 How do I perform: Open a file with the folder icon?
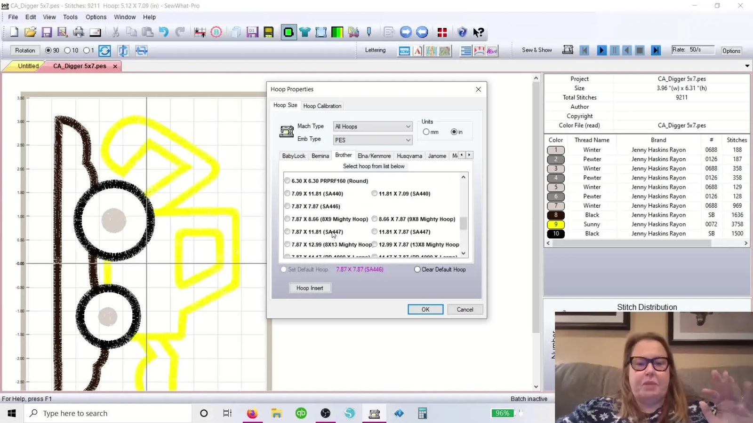[x=30, y=32]
